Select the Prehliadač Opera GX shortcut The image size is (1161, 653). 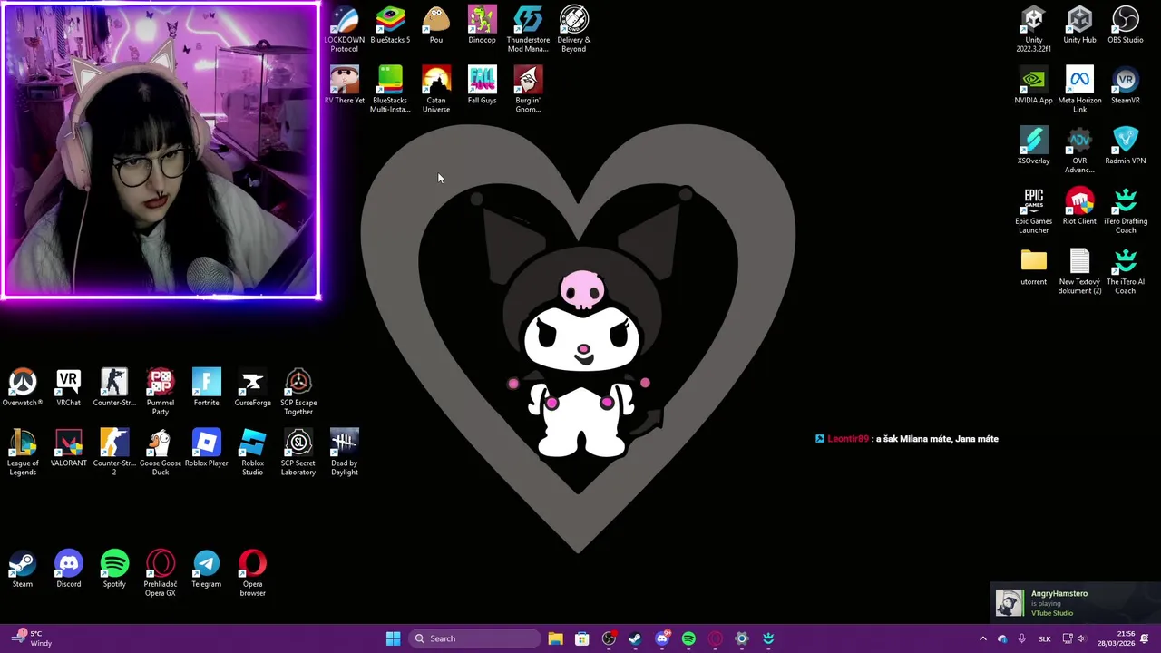(x=161, y=573)
